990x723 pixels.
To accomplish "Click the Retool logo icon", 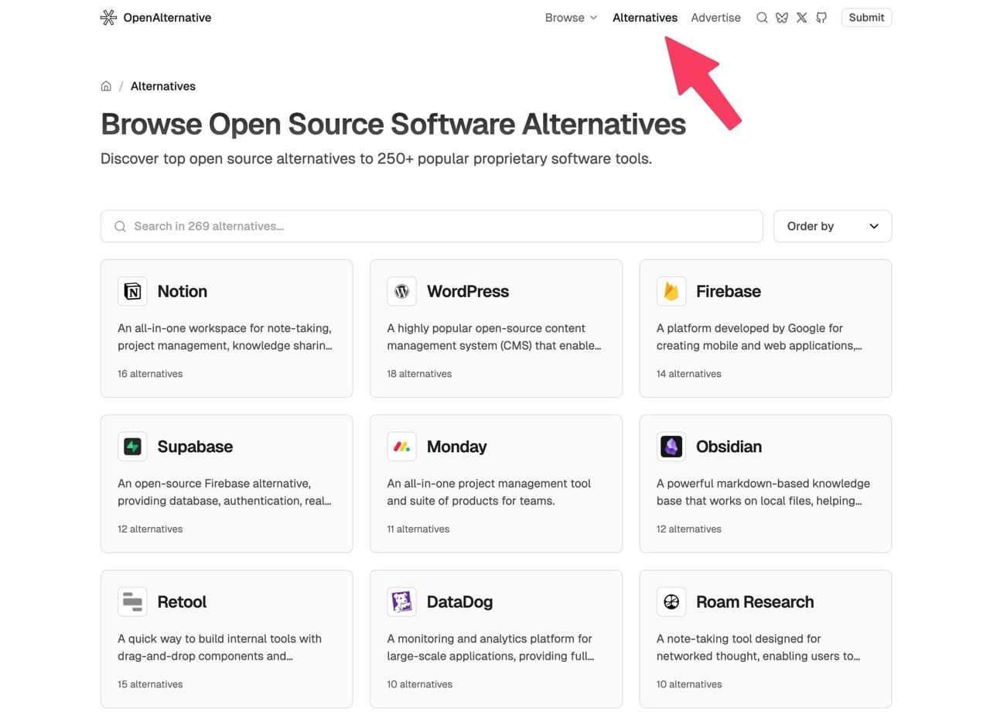I will click(132, 601).
